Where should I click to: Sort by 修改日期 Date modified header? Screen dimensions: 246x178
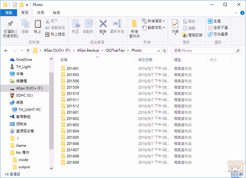(x=145, y=60)
